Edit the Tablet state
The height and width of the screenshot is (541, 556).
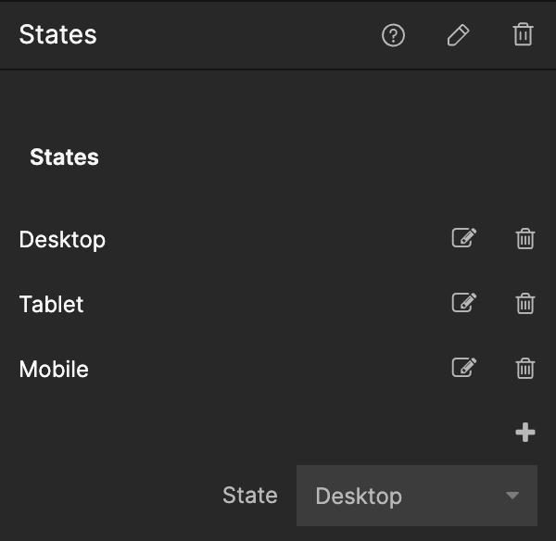[x=463, y=303]
